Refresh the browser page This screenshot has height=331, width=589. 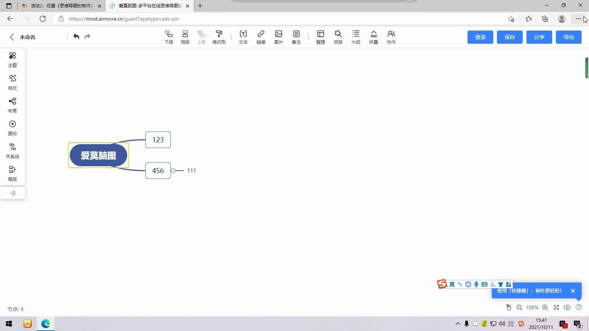(x=43, y=19)
